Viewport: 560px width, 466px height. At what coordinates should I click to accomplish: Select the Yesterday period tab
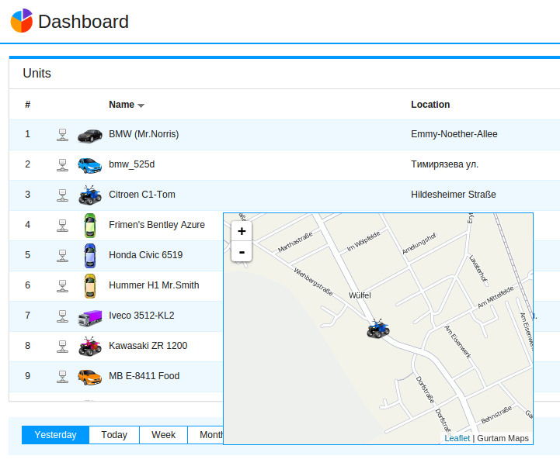point(55,435)
